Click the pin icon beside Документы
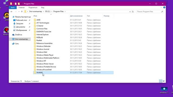Screen dimensions: 173x97 (29, 27)
